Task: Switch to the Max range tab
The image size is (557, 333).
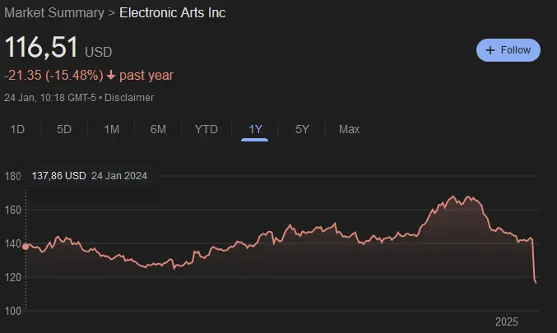Action: (349, 129)
